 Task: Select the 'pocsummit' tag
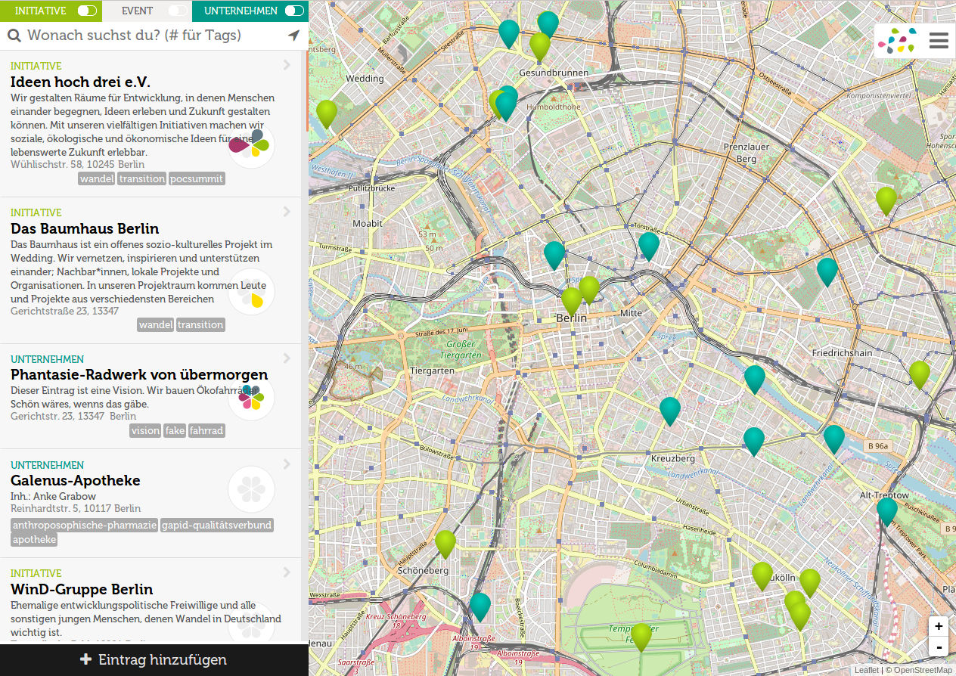(x=197, y=178)
